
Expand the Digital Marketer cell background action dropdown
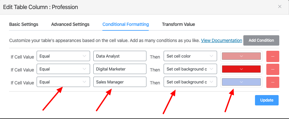[x=190, y=69]
